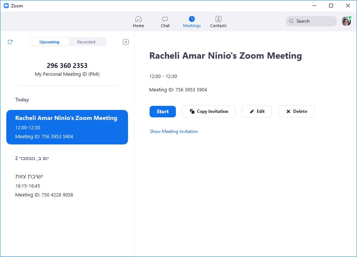Click the Zoom logo in title bar

[x=6, y=6]
